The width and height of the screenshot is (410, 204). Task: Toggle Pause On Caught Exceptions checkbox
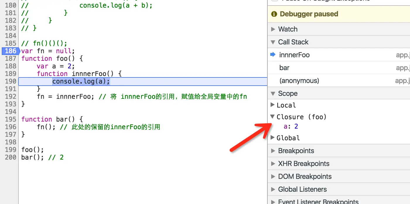pyautogui.click(x=274, y=1)
